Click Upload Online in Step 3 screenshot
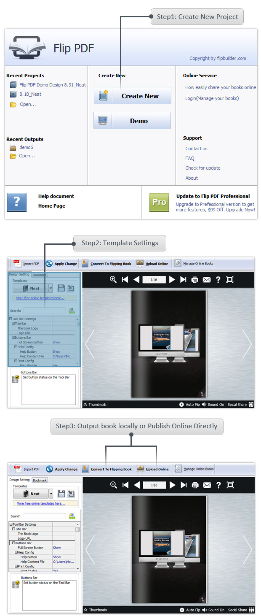Image resolution: width=261 pixels, height=616 pixels. click(x=153, y=469)
